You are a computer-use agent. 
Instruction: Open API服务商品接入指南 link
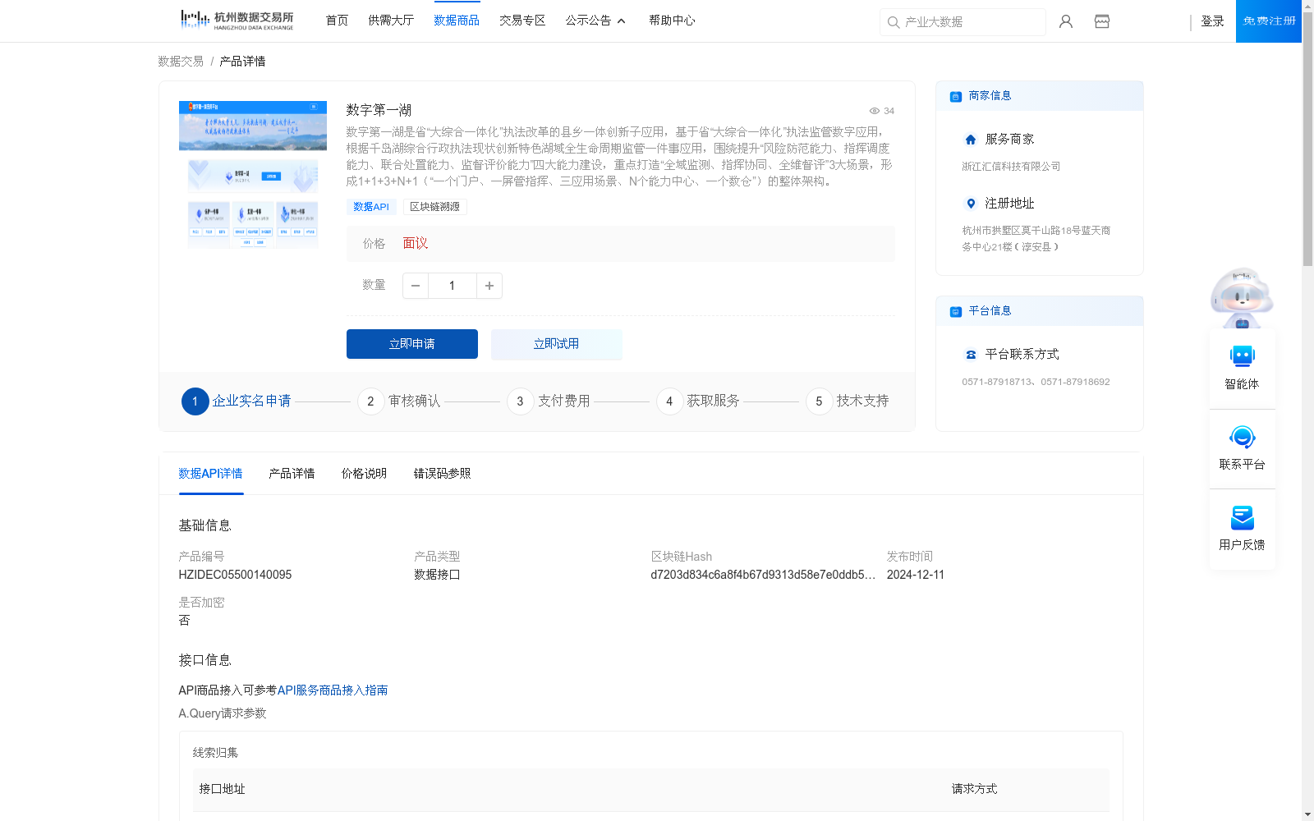tap(333, 690)
